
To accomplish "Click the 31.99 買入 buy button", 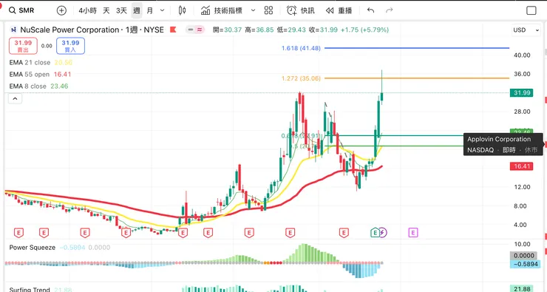I will click(70, 46).
